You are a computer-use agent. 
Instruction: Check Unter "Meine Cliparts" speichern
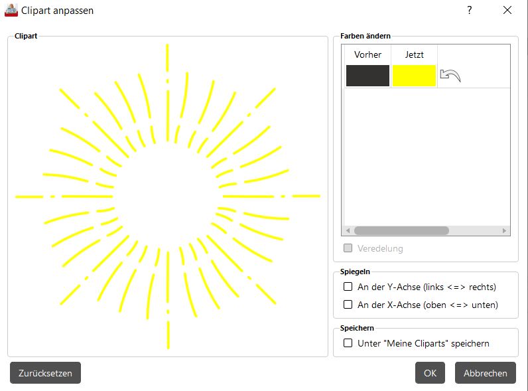pos(348,343)
